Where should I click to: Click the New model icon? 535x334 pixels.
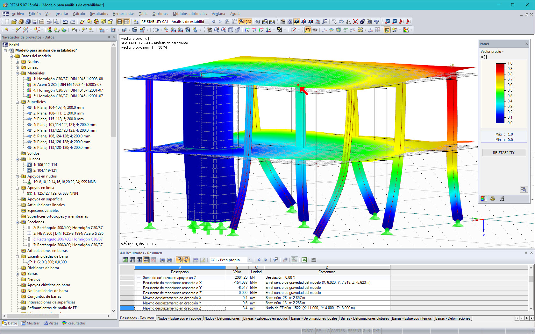click(7, 22)
